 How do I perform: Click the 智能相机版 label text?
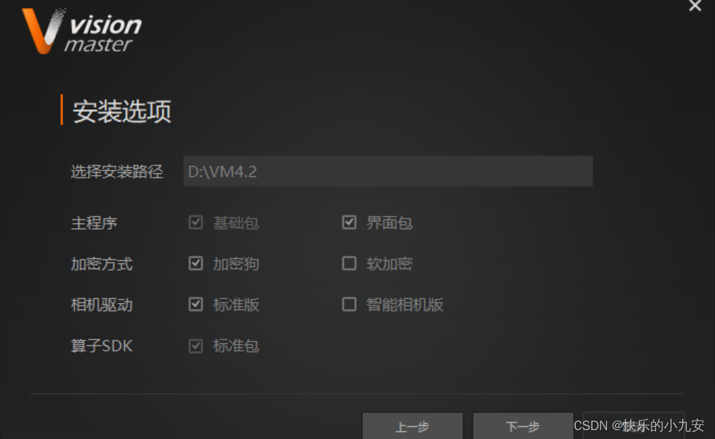coord(405,305)
